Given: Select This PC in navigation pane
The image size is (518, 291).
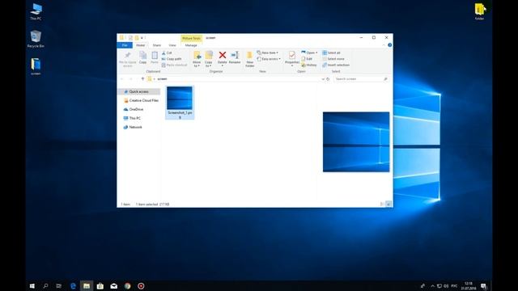Looking at the screenshot, I should 132,118.
